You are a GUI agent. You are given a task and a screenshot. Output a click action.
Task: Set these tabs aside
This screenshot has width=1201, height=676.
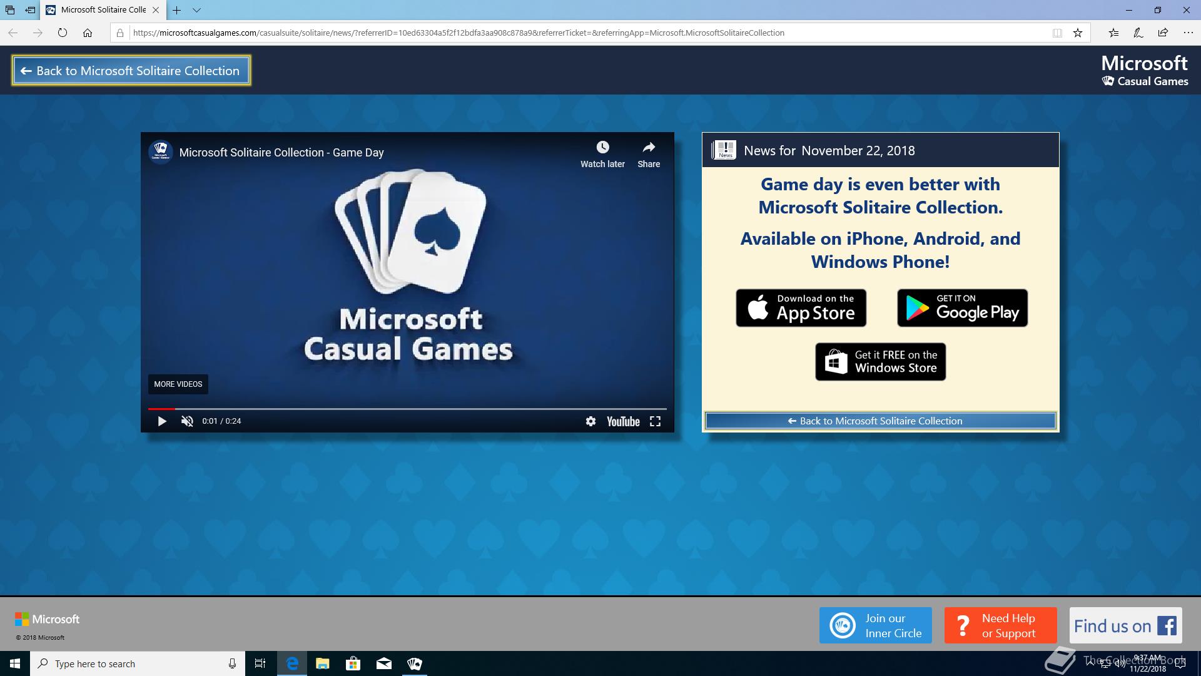(30, 10)
